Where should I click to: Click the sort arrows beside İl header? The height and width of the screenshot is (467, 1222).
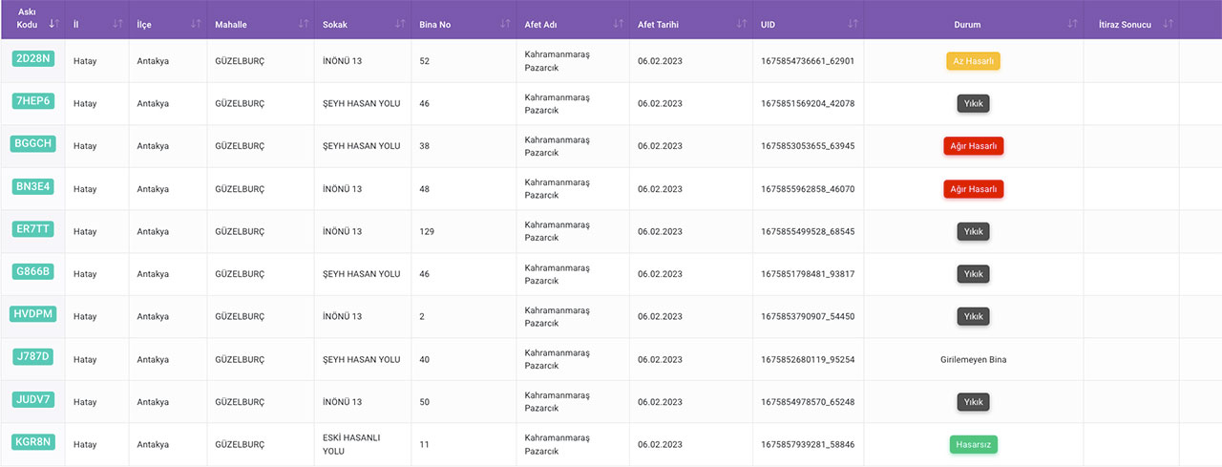117,24
